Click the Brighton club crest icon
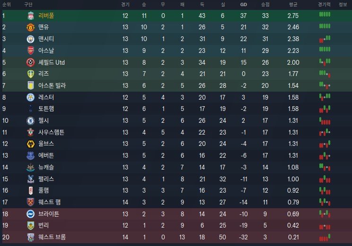 click(31, 213)
